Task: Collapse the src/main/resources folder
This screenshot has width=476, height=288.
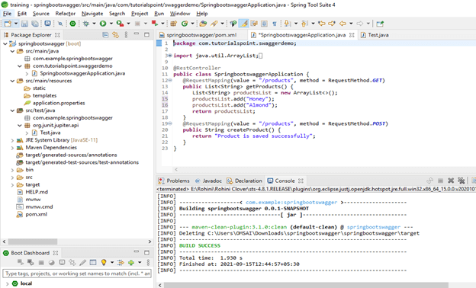Action: 12,81
